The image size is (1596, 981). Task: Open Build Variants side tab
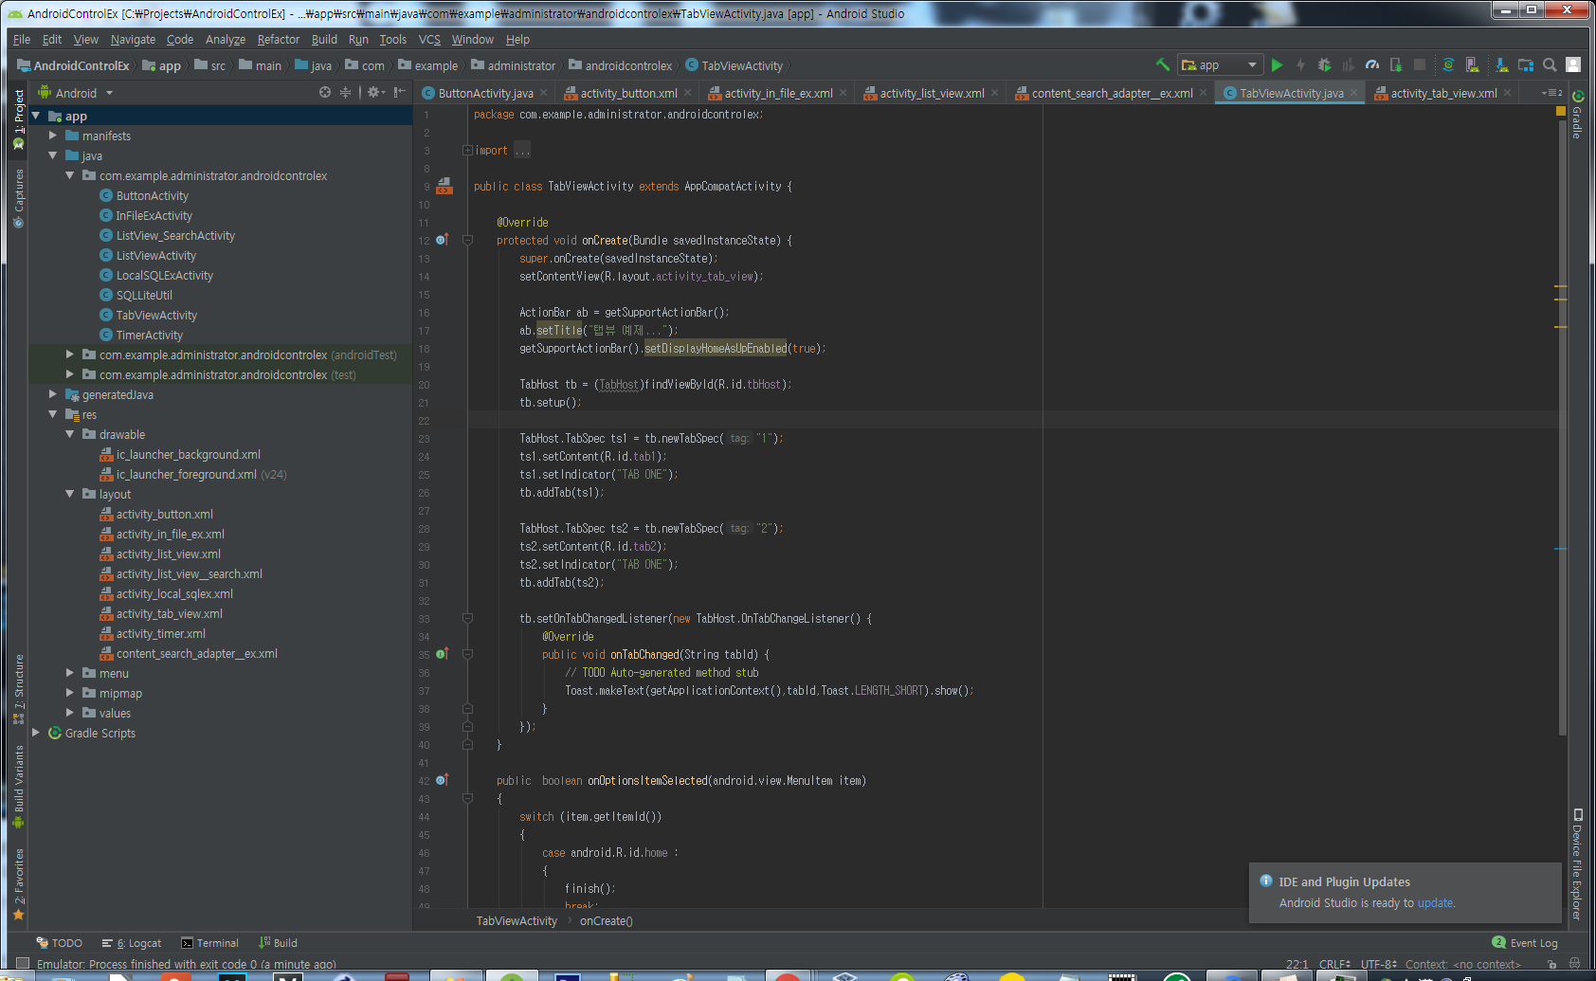coord(18,787)
